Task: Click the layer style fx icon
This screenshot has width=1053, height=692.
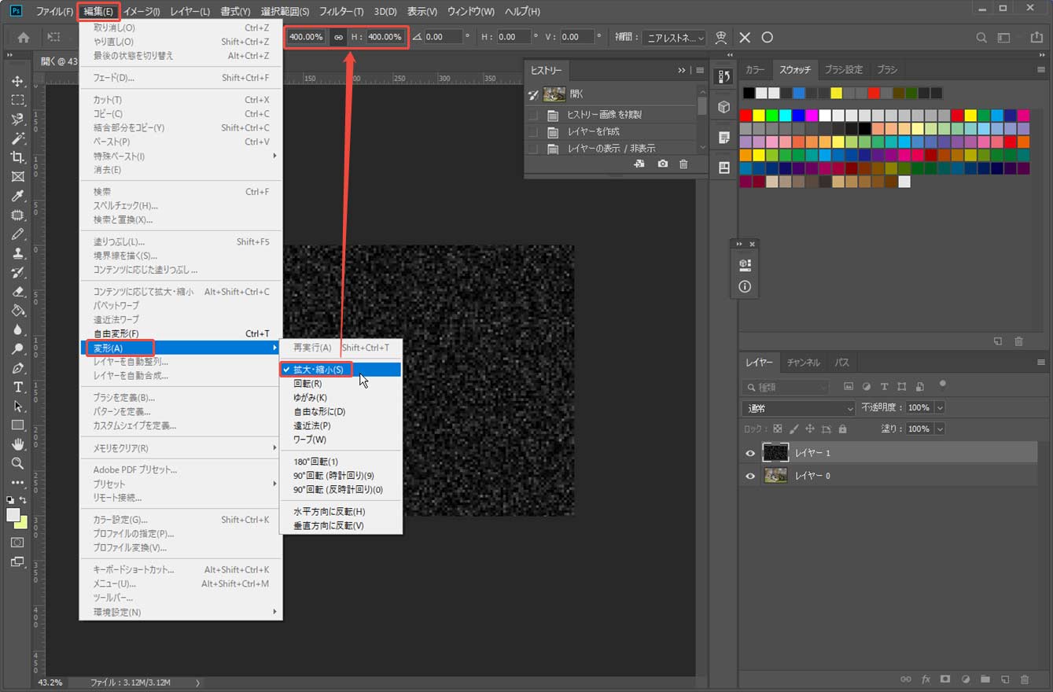Action: [x=926, y=679]
